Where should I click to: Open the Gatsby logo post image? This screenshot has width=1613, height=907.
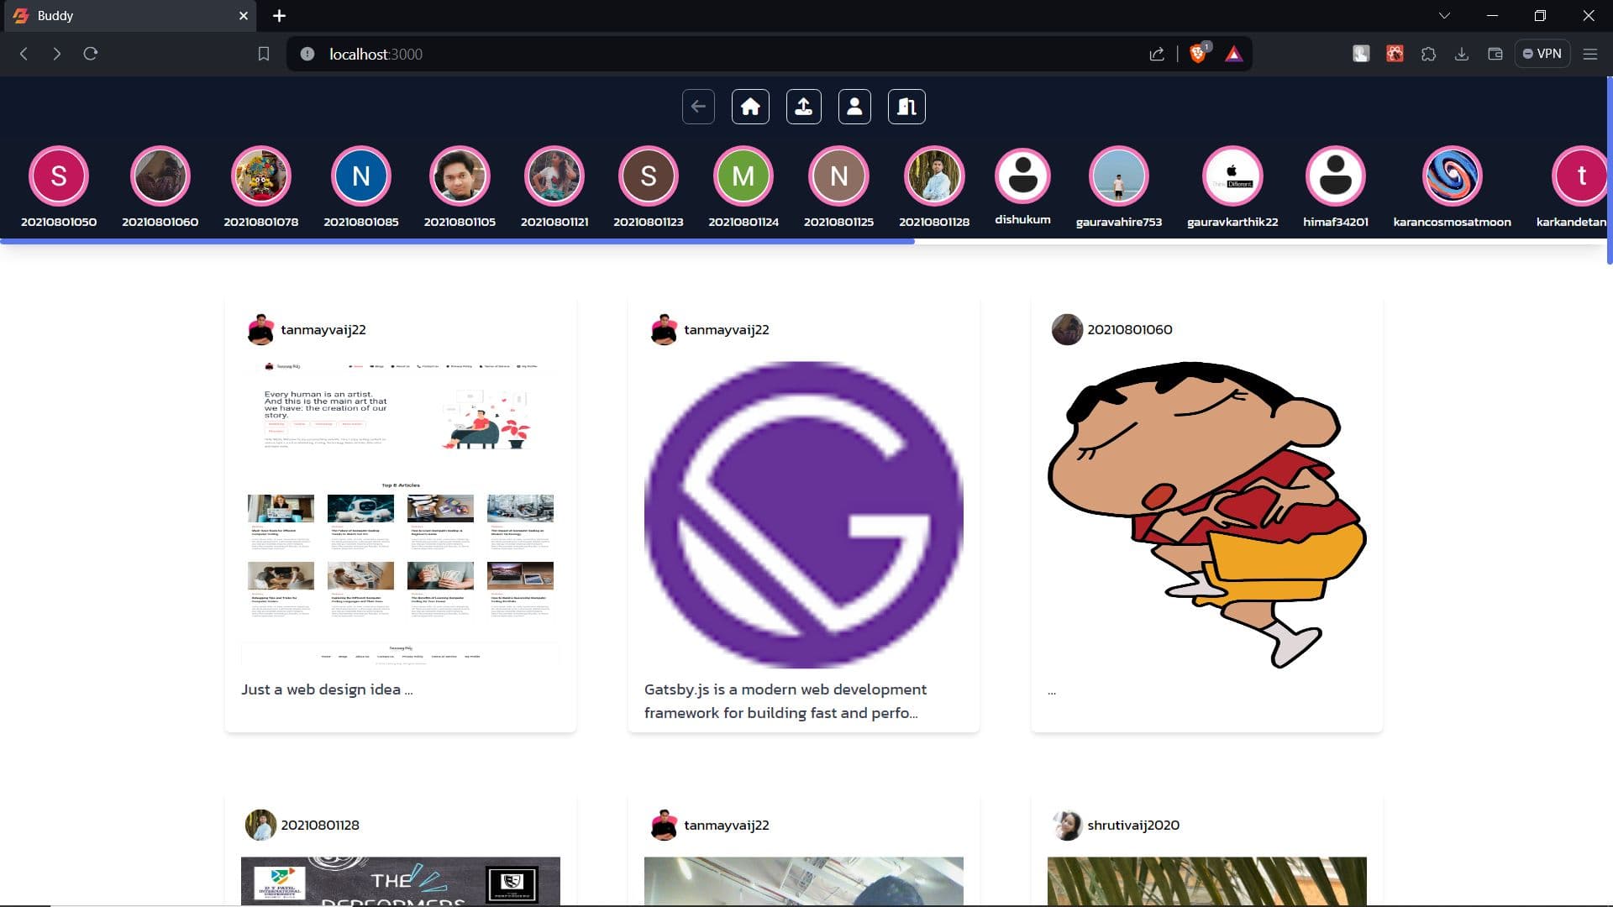click(804, 514)
